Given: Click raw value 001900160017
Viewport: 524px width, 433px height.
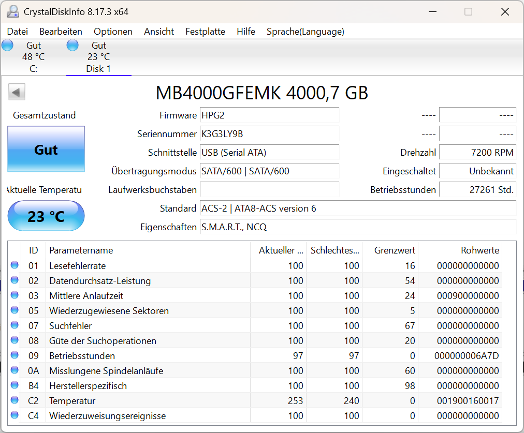Looking at the screenshot, I should coord(468,401).
